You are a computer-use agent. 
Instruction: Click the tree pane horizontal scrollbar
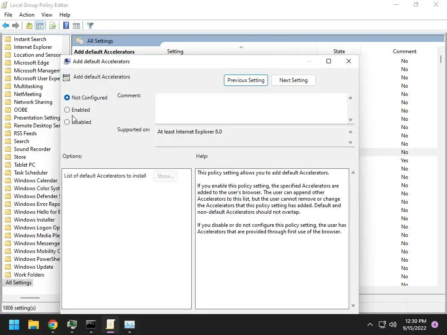pos(30,298)
